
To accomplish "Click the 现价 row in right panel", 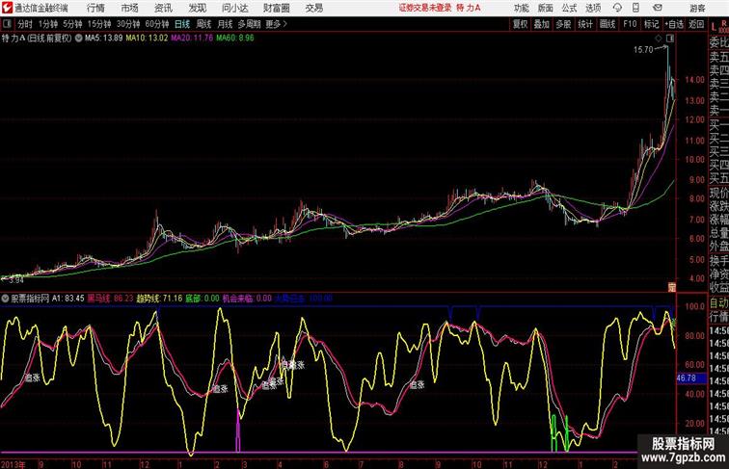I will click(718, 193).
